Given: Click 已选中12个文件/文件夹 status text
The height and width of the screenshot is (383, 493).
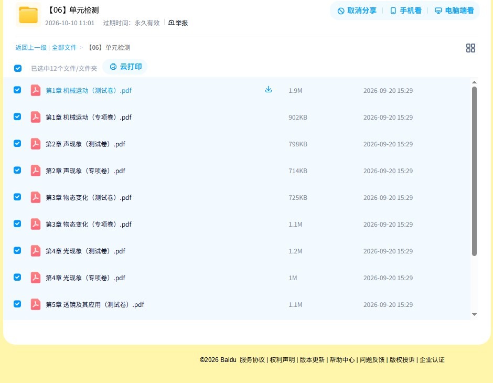Looking at the screenshot, I should click(x=64, y=69).
